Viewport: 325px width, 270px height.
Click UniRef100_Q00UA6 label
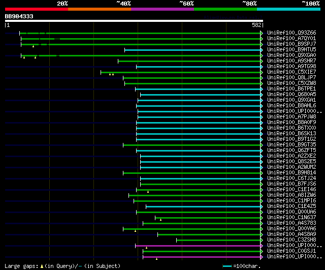pyautogui.click(x=291, y=212)
